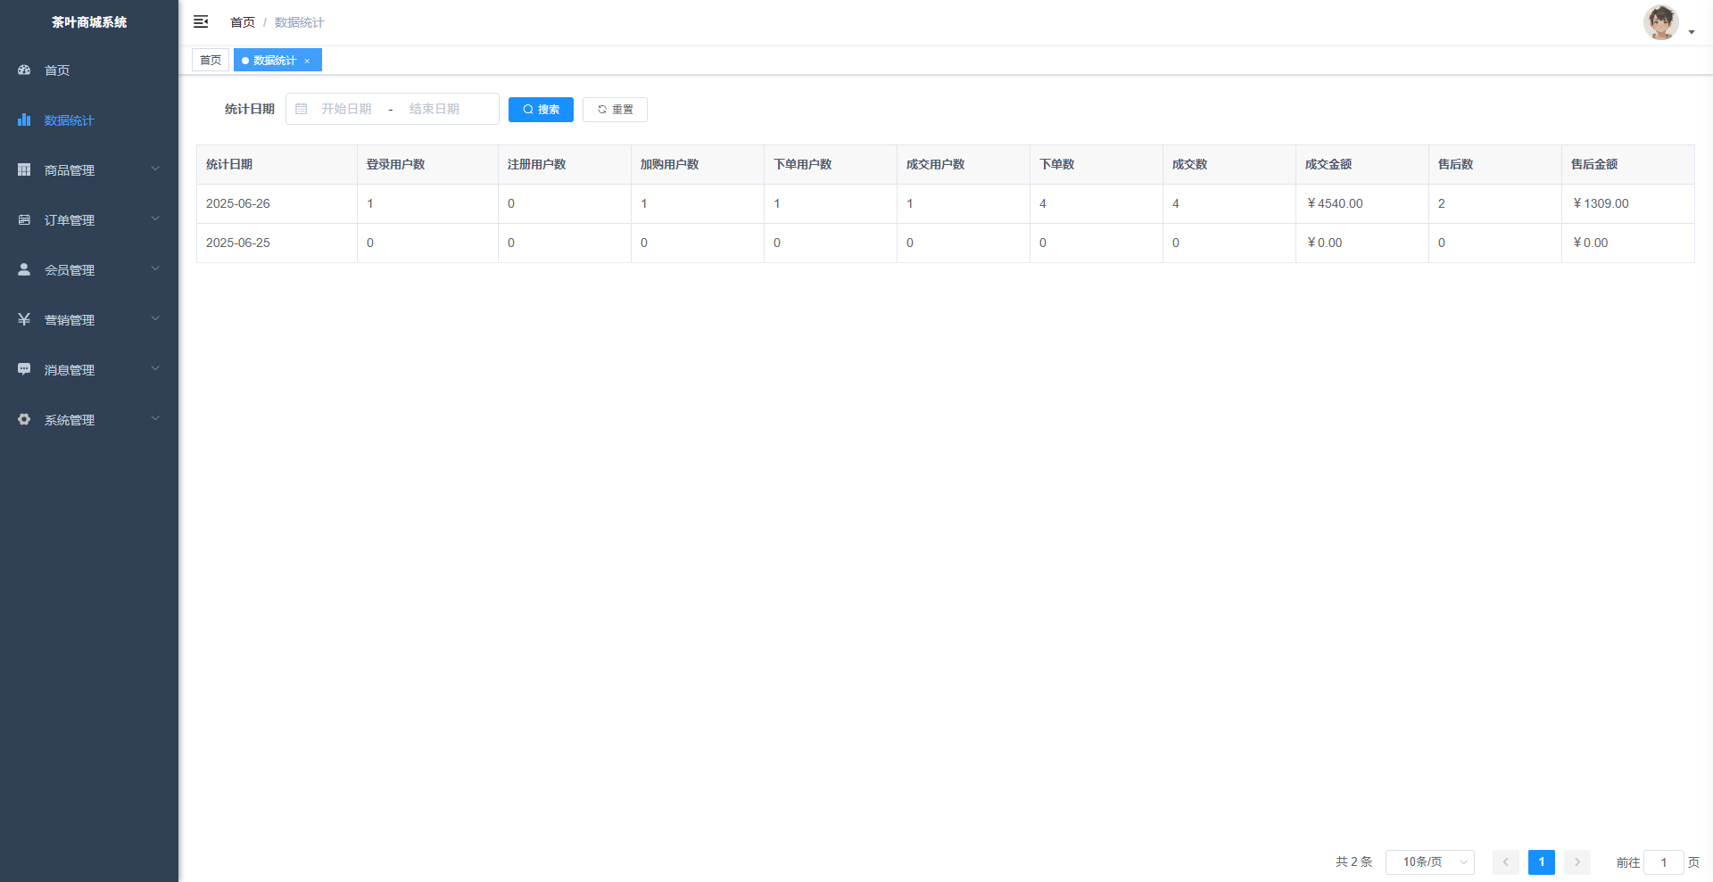Expand the 系统管理 submenu chevron
This screenshot has height=882, width=1713.
[155, 418]
